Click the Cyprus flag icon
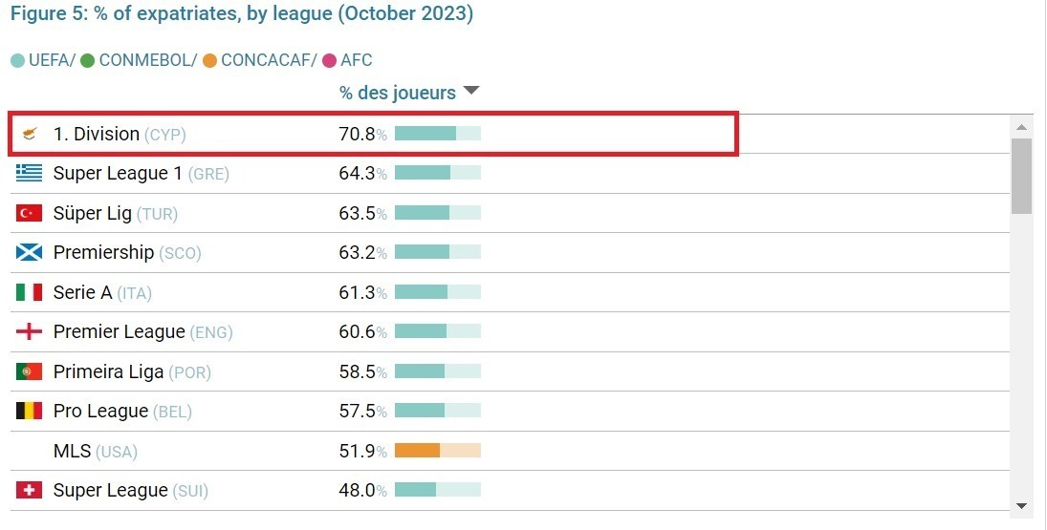1047x530 pixels. click(x=29, y=134)
